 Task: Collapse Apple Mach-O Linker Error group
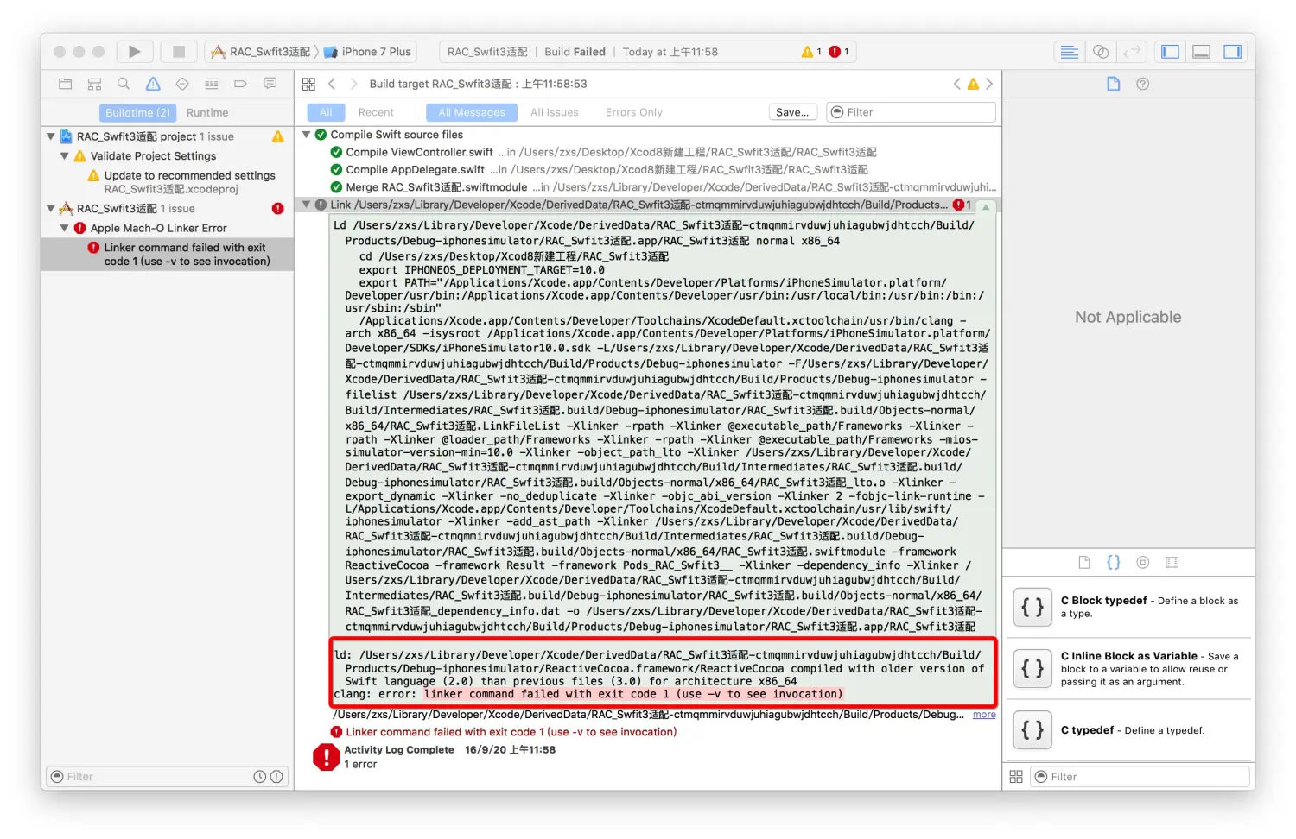[x=65, y=228]
